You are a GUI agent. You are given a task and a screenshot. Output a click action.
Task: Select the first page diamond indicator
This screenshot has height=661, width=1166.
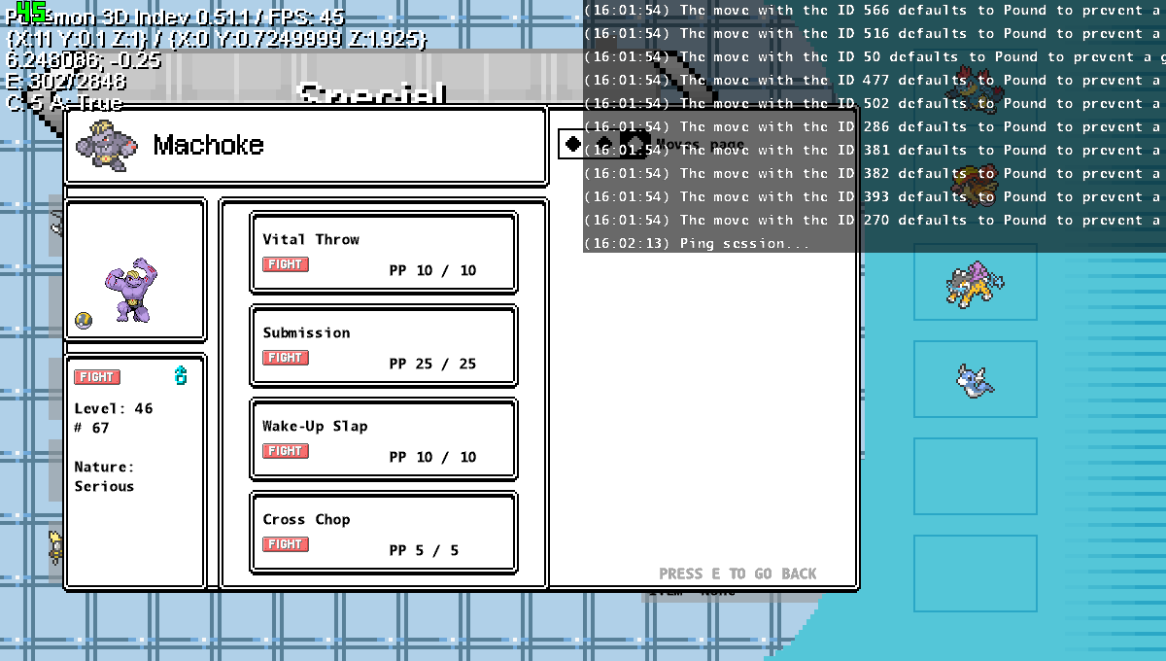click(x=573, y=144)
